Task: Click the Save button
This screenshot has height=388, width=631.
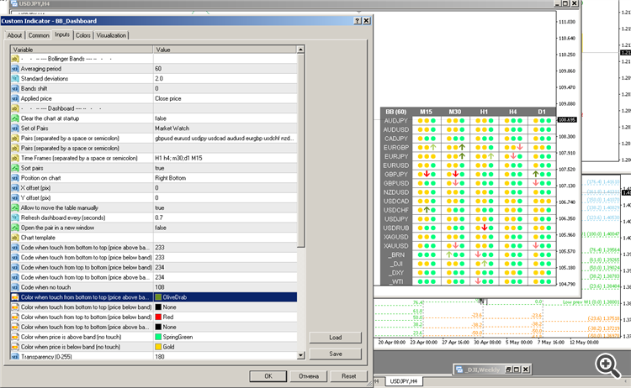Action: point(335,354)
